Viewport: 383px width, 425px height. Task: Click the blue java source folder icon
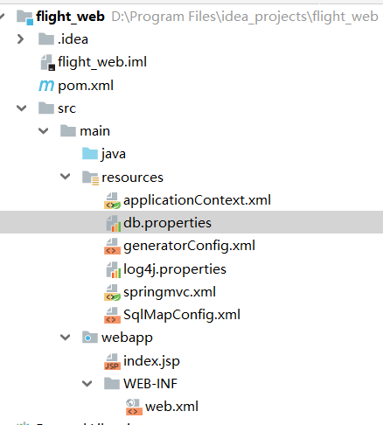pos(90,154)
